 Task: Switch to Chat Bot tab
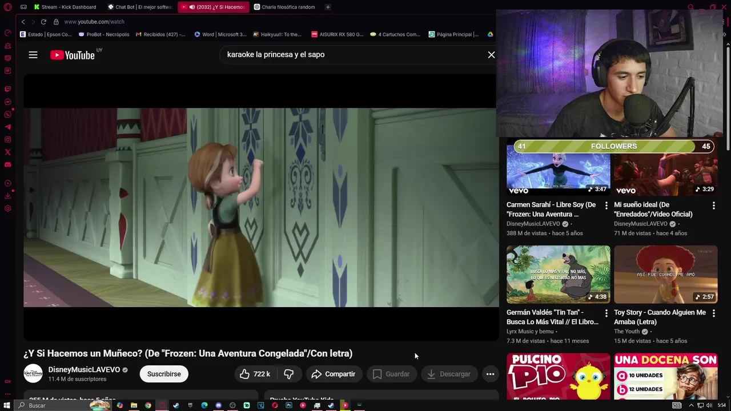140,7
